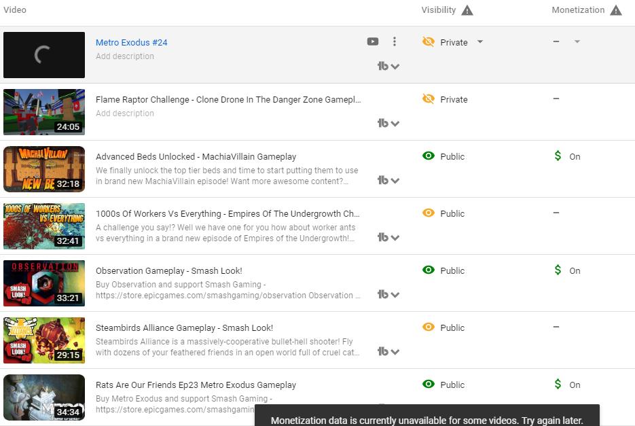Click Rats Are Our Friends thumbnail 34:34

tap(44, 397)
